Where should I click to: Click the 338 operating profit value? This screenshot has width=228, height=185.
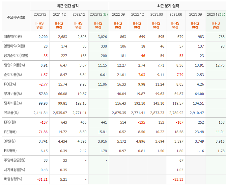(x=104, y=46)
